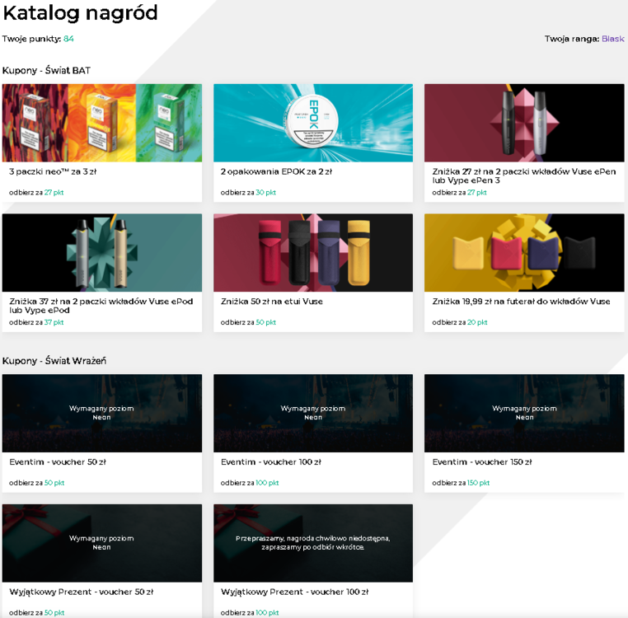Click title 'Eventim - voucher 100 zł'
The image size is (628, 618).
coord(271,461)
